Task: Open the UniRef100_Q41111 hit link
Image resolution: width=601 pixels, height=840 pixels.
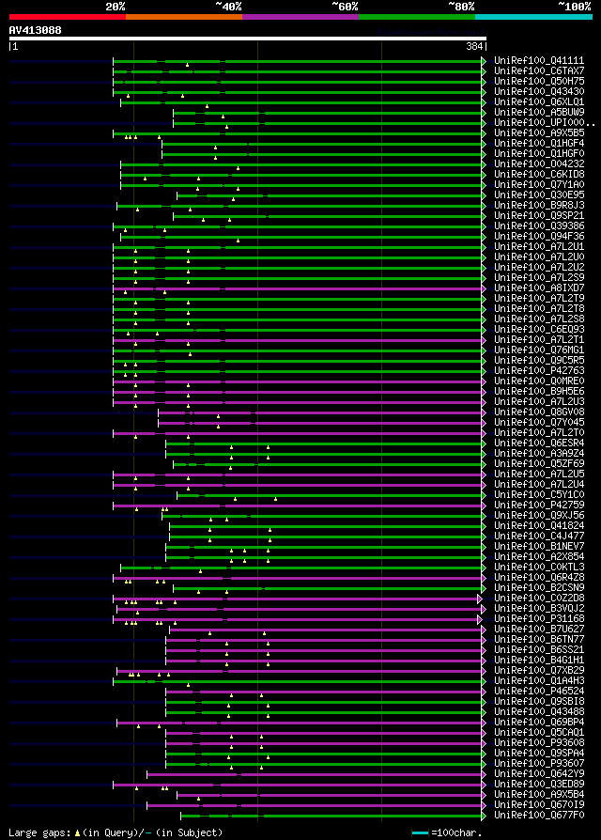Action: (x=539, y=60)
